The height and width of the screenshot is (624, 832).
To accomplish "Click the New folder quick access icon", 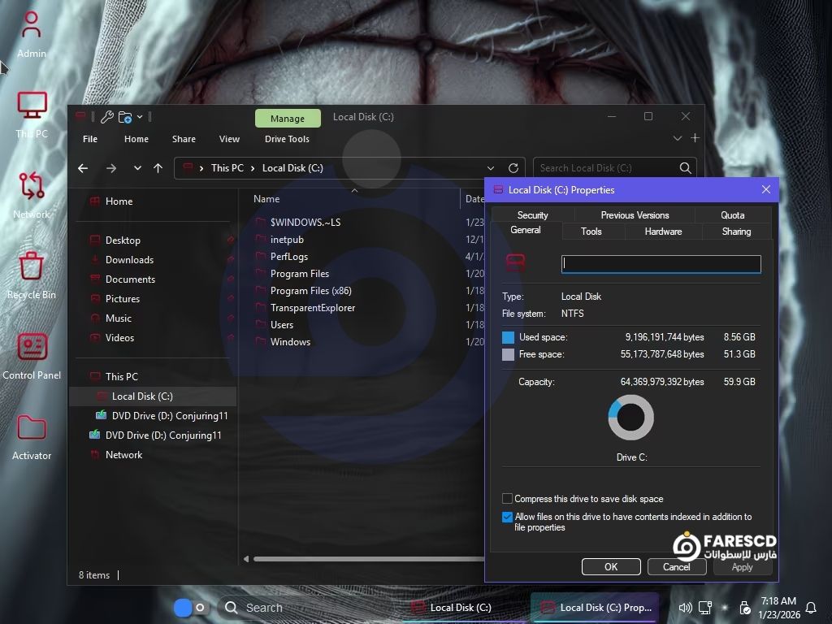I will 125,117.
